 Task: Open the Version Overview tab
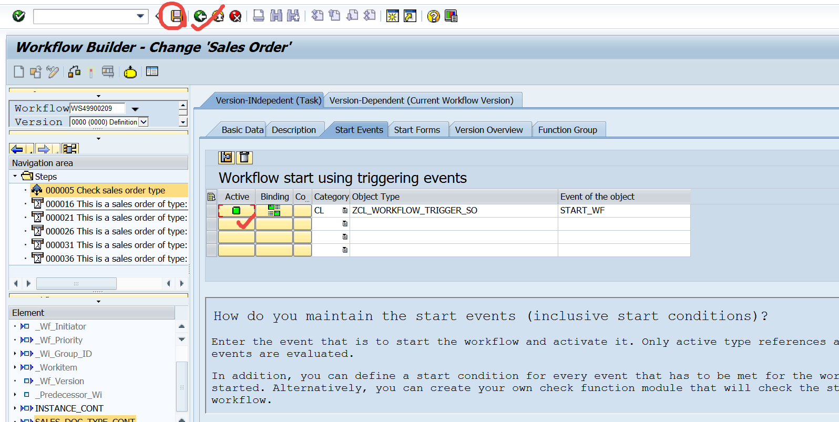coord(489,130)
